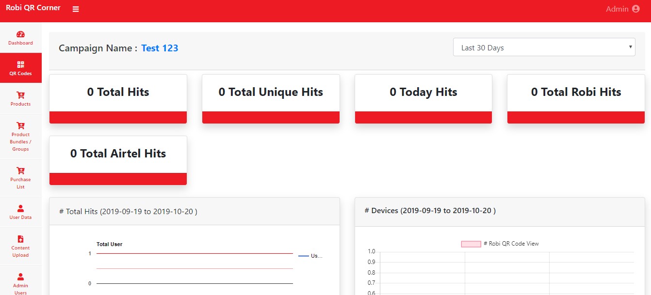This screenshot has height=295, width=651.
Task: Click the # Devices chart heading
Action: click(x=430, y=211)
